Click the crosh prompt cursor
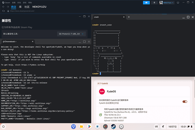195x130 pixels. point(100,74)
